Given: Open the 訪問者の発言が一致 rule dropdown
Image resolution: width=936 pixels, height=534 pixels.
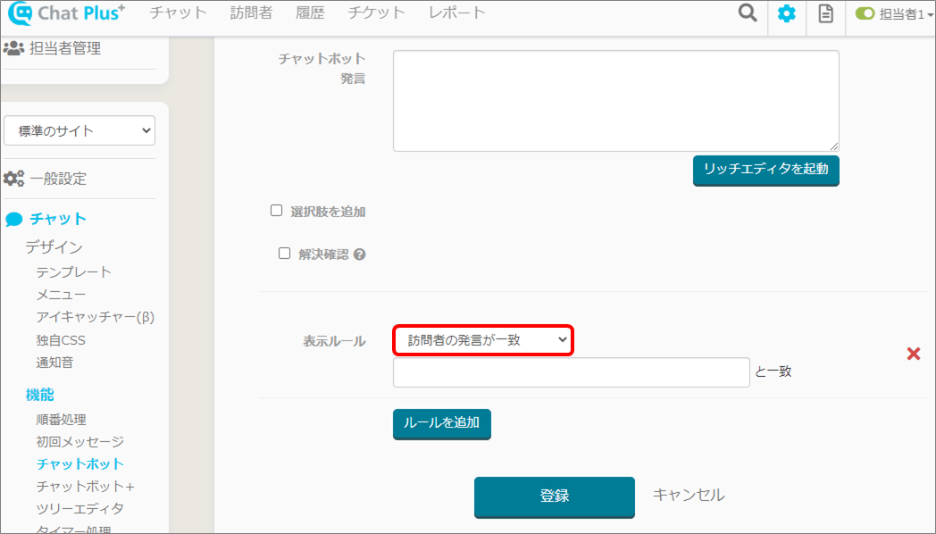Looking at the screenshot, I should (483, 340).
